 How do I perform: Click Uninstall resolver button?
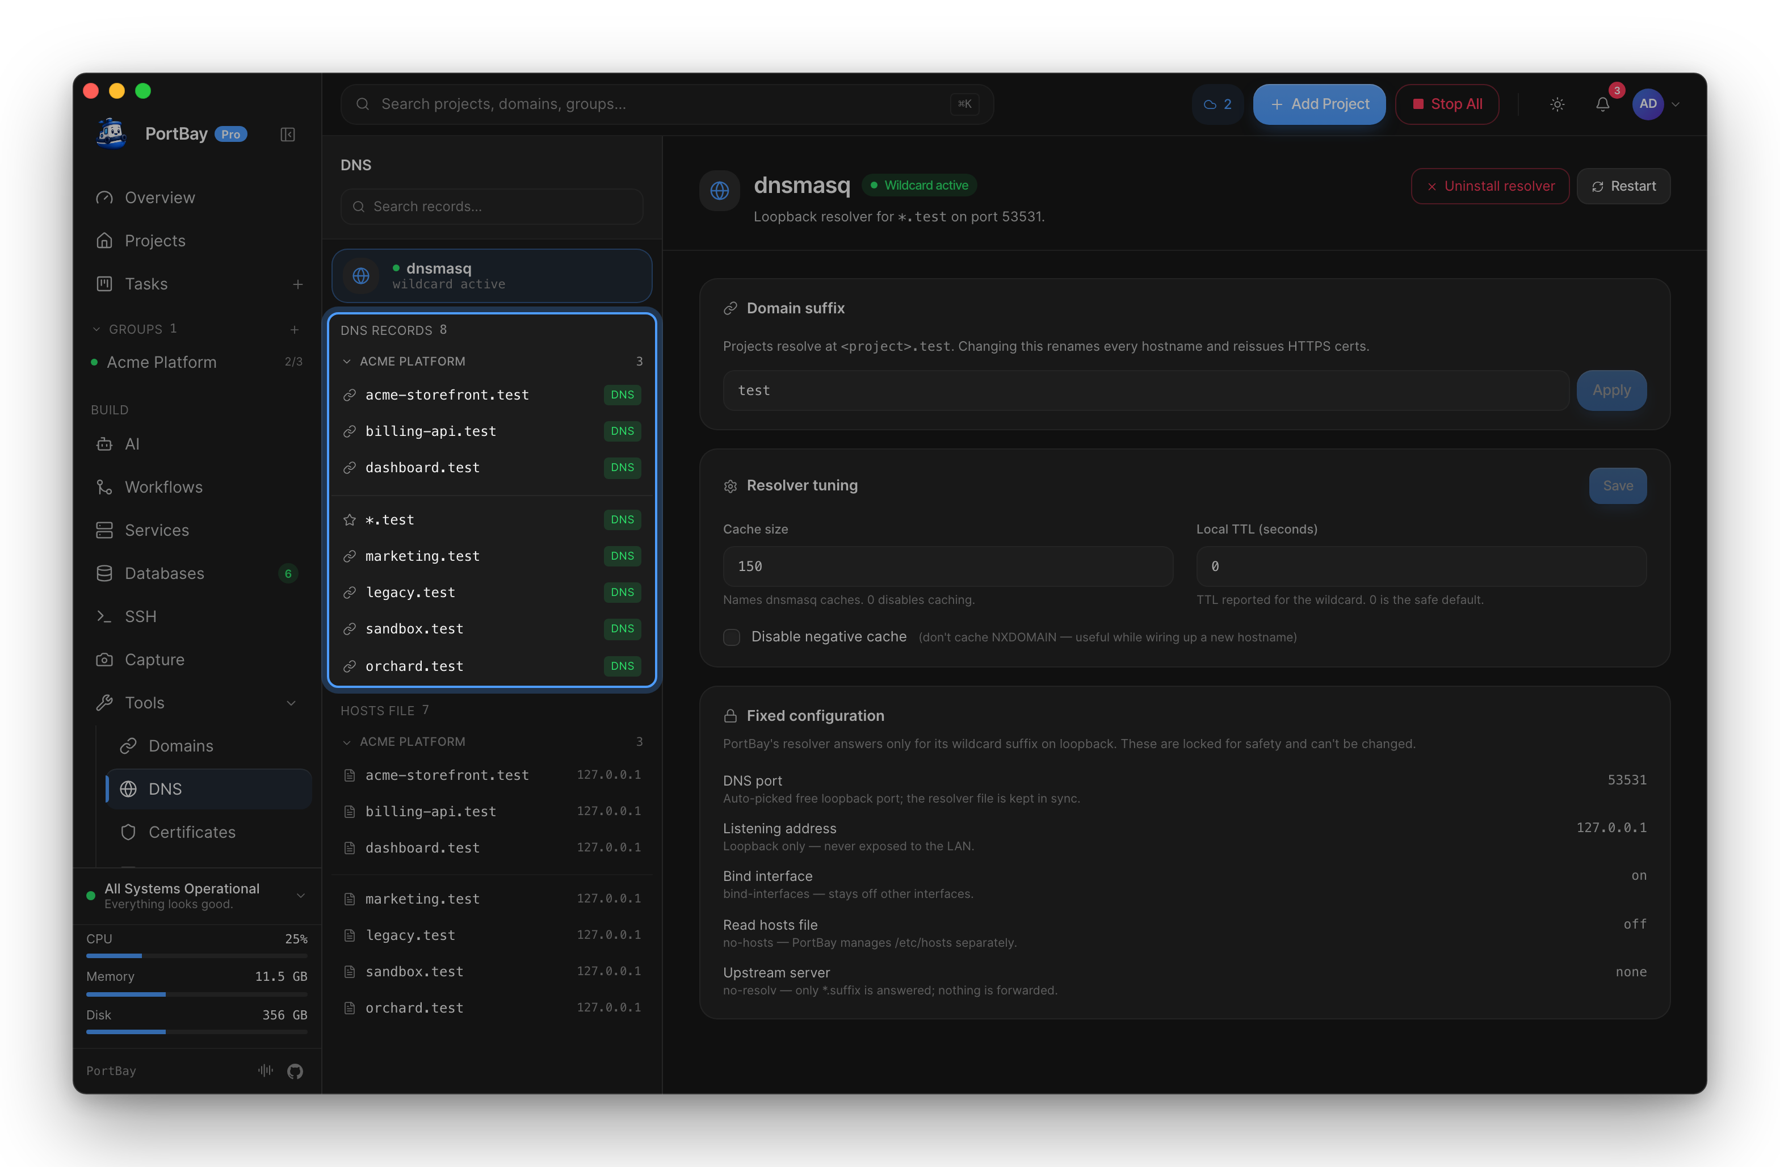coord(1490,186)
